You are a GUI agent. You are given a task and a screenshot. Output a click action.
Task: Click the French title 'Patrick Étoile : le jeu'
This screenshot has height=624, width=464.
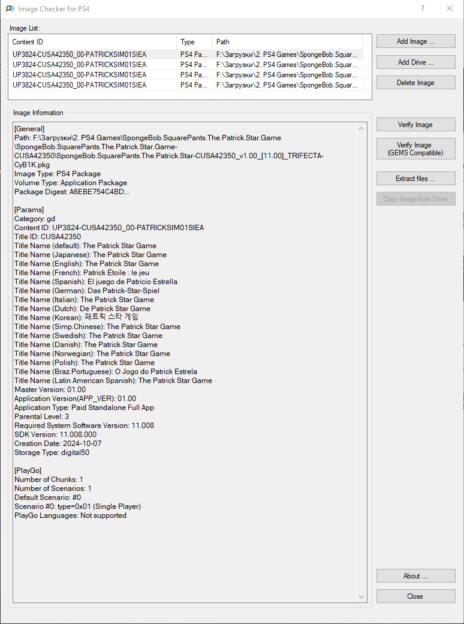pos(116,273)
